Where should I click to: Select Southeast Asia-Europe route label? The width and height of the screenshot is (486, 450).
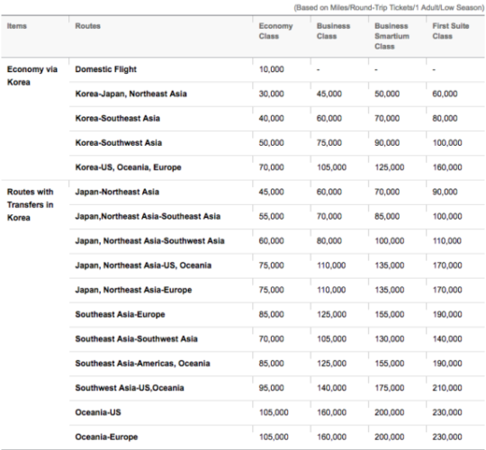[120, 314]
